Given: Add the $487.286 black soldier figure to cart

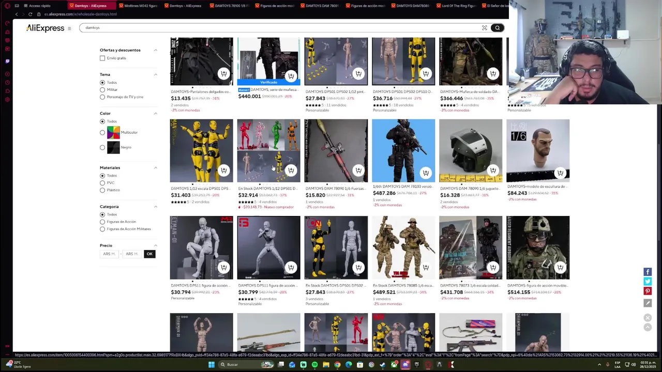Looking at the screenshot, I should (x=426, y=173).
